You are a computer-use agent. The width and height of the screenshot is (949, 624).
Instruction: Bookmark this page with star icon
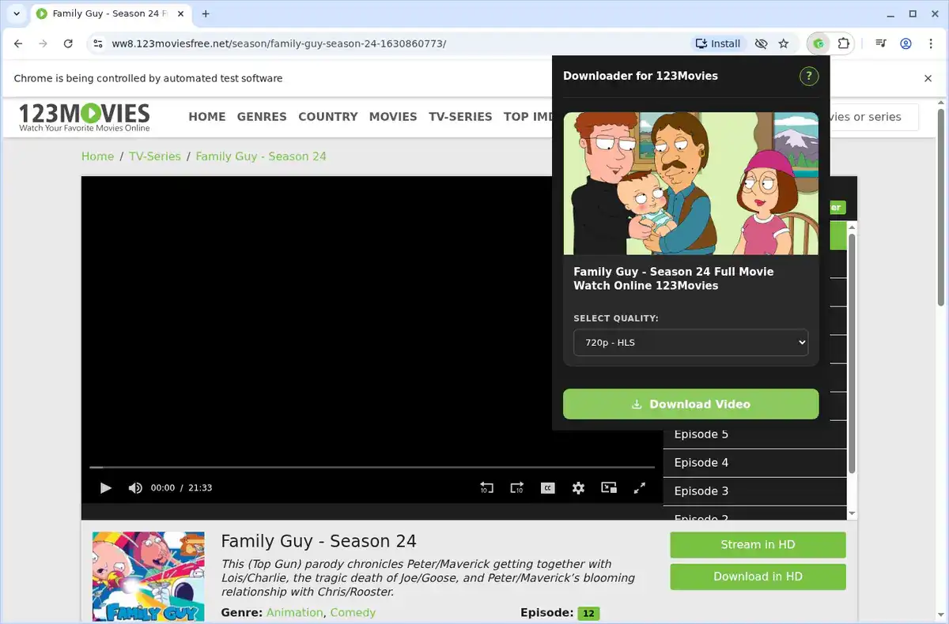tap(784, 43)
